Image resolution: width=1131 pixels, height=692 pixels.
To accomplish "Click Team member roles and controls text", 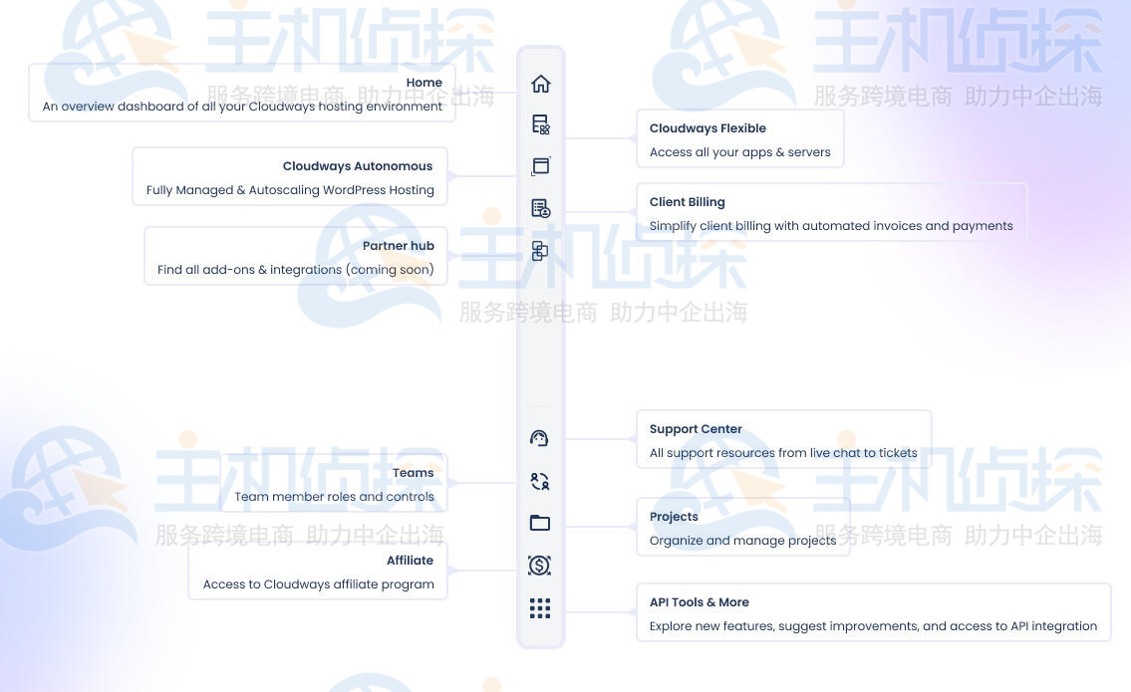I will (x=334, y=497).
